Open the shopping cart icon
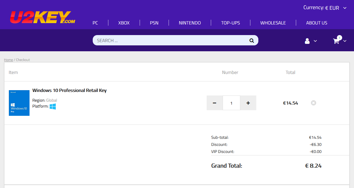354x188 pixels. (336, 41)
